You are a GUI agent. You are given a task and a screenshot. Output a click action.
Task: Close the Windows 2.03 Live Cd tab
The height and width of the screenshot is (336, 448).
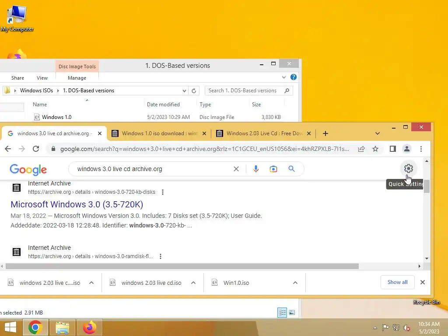309,133
